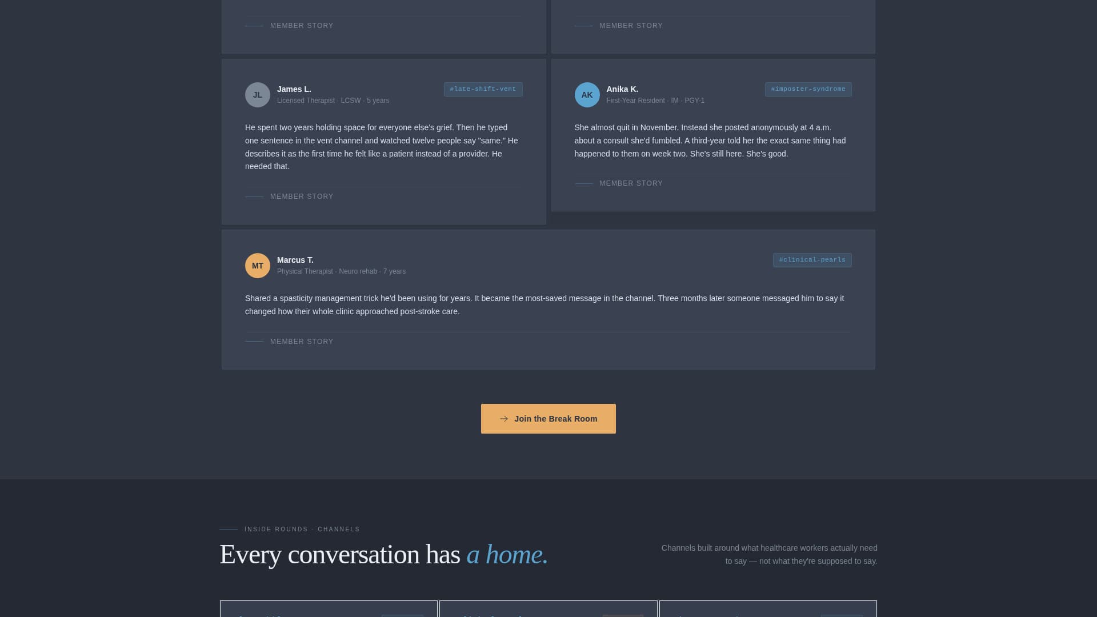Click Marcus T.'s avatar badge

[x=258, y=265]
